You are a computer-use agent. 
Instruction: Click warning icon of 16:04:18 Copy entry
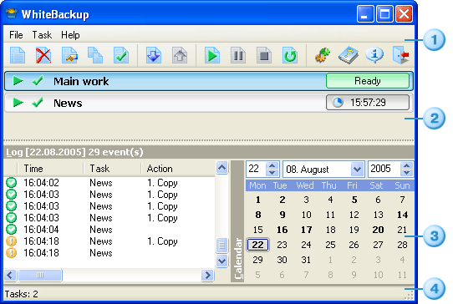11,241
